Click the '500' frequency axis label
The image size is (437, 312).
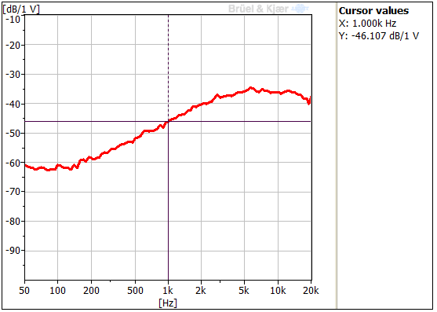(x=135, y=291)
